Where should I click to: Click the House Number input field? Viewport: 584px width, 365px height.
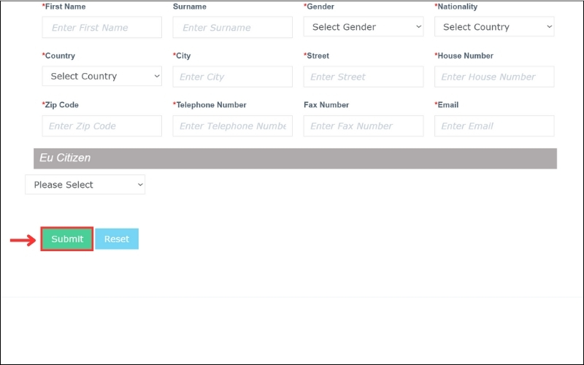[493, 77]
